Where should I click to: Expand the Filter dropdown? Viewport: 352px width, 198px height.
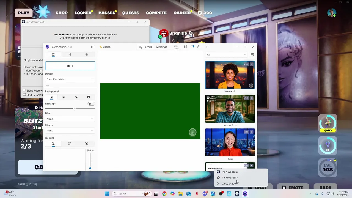70,119
